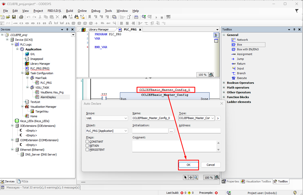Click the Login gear icon in toolbar
This screenshot has width=303, height=195.
(x=143, y=17)
